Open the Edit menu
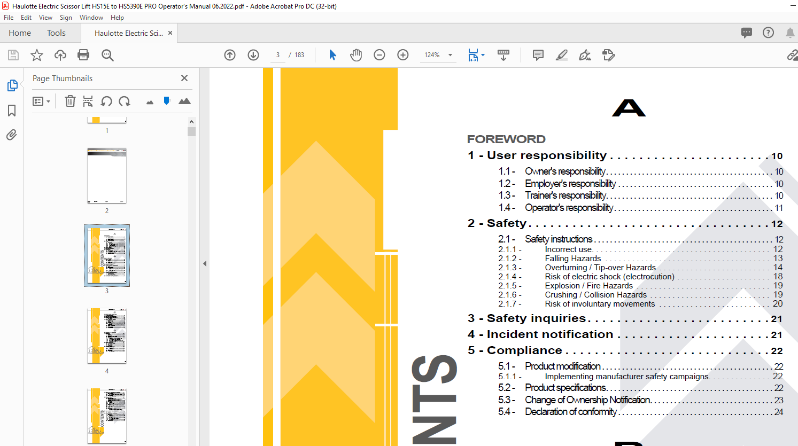Viewport: 798px width, 446px height. tap(26, 18)
